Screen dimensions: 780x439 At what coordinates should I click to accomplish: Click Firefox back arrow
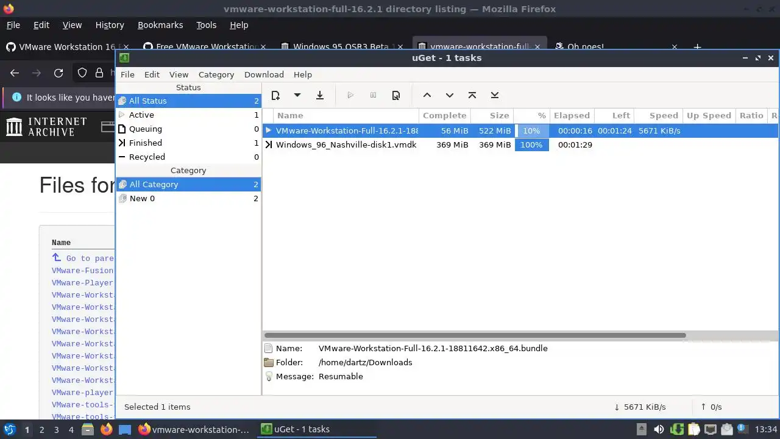(15, 73)
